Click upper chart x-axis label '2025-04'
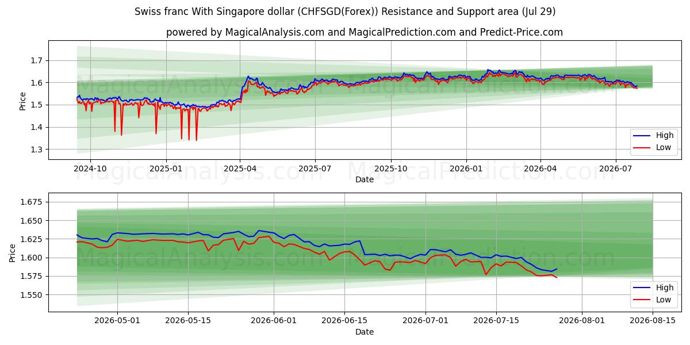The width and height of the screenshot is (690, 345). tap(240, 169)
